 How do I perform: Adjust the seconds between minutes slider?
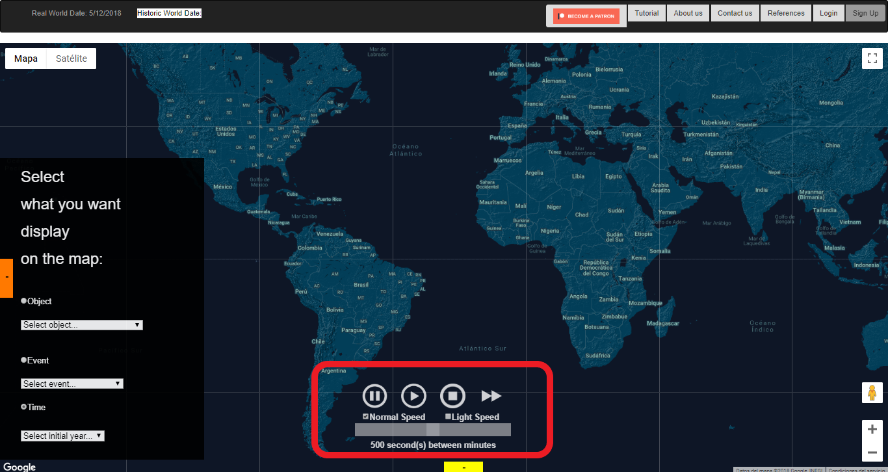tap(433, 430)
